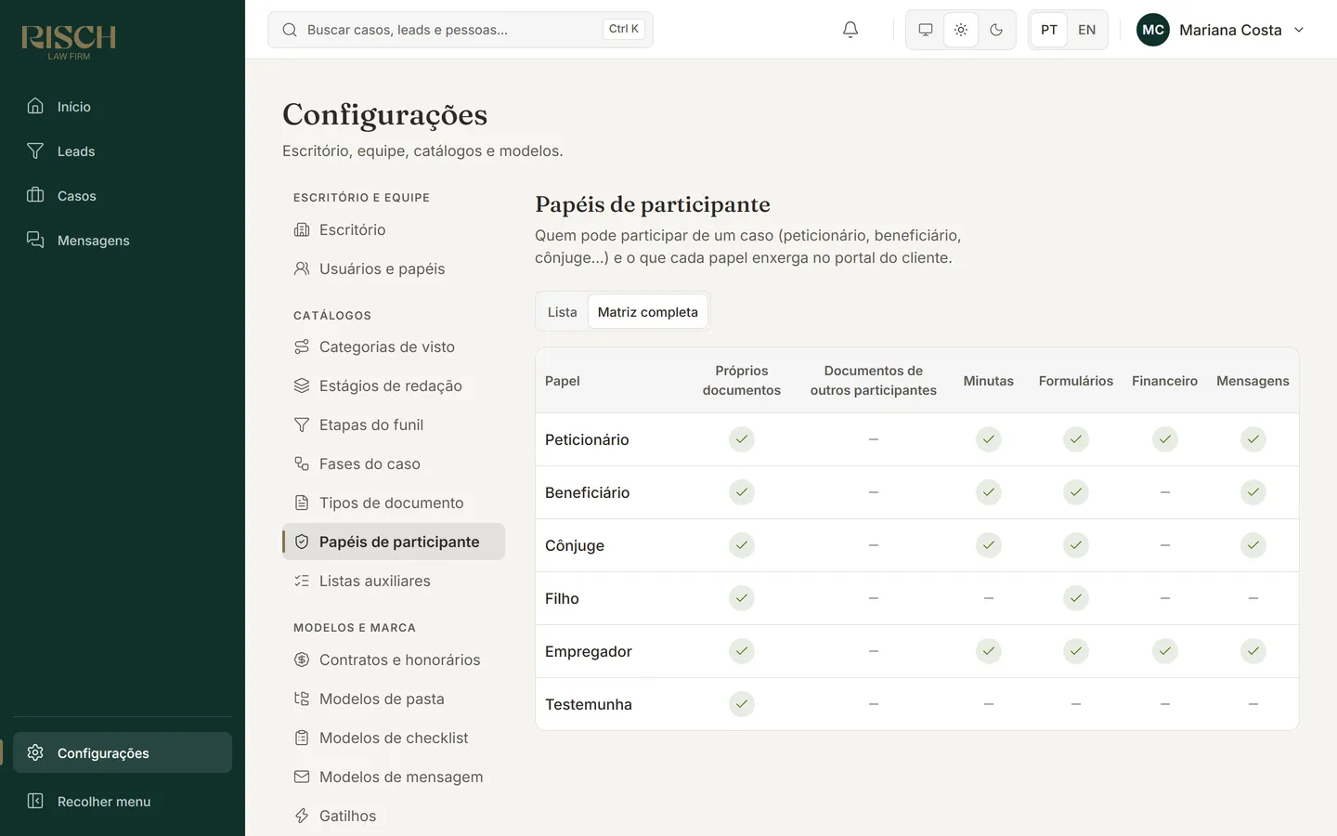Click the Contratos e honorários dollar icon

click(302, 660)
